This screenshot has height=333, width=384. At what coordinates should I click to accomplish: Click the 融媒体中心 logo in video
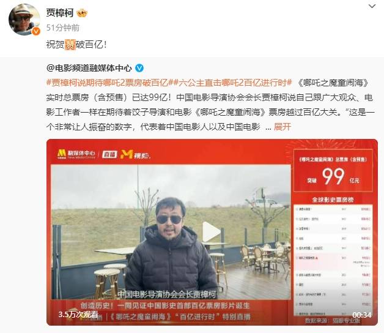tap(76, 154)
